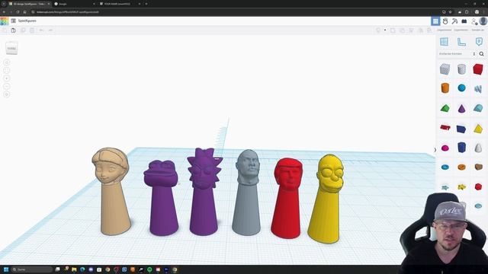The image size is (488, 274).
Task: Pick the red box shape
Action: point(478,69)
